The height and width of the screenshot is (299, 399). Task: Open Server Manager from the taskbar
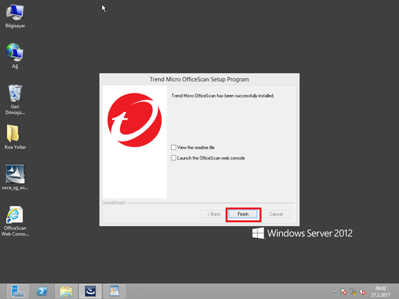click(x=18, y=291)
